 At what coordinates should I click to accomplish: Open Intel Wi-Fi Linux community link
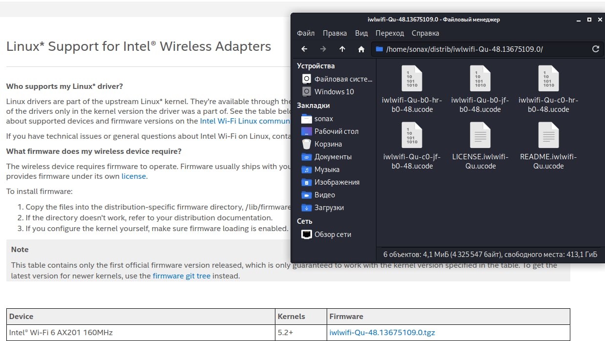tap(246, 121)
